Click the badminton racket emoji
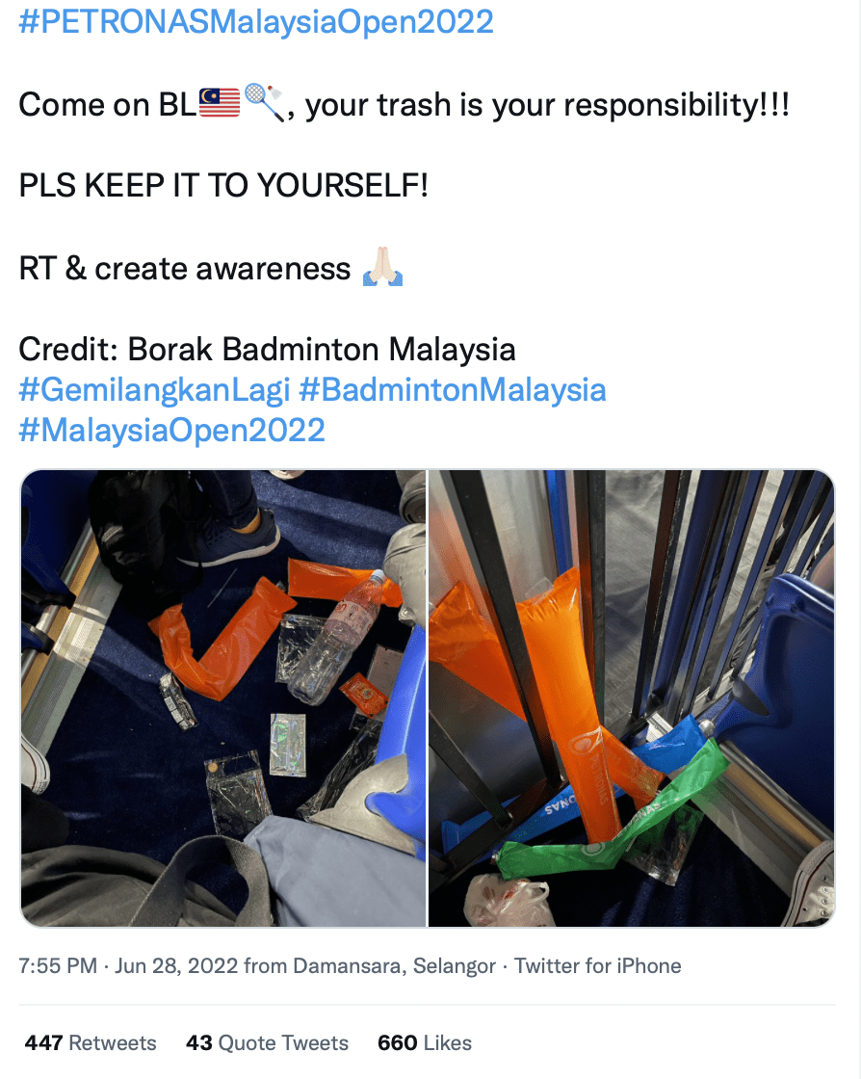This screenshot has width=861, height=1079. click(264, 102)
